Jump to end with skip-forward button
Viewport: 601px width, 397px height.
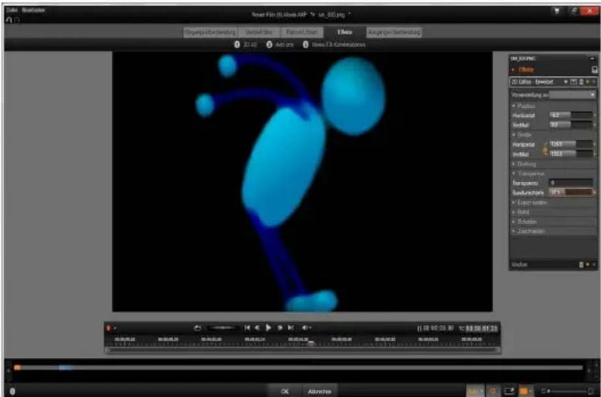(291, 328)
